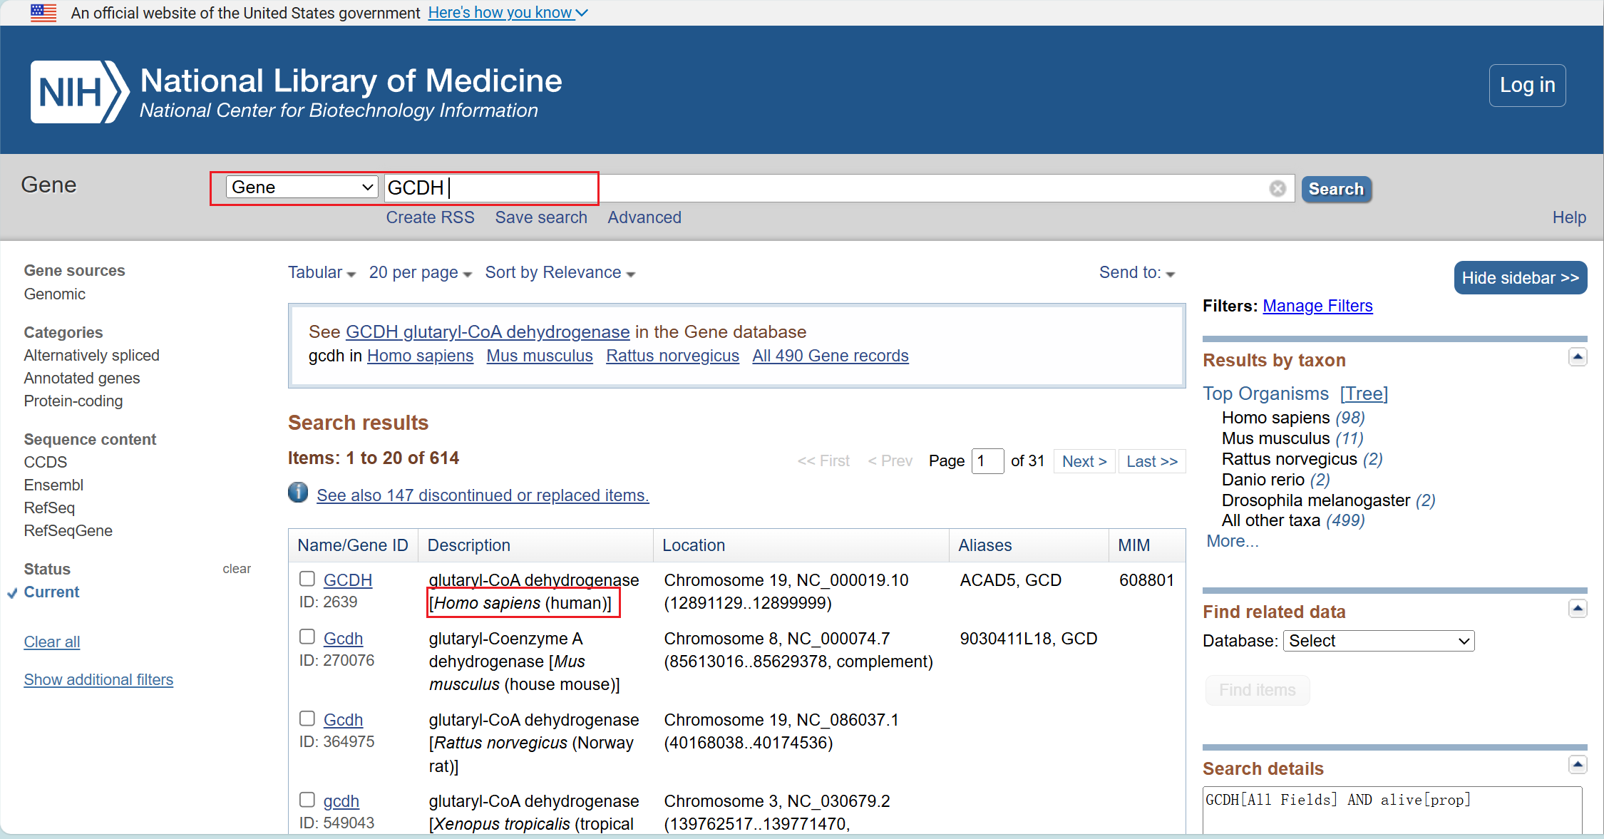The image size is (1604, 839).
Task: Click the blue info icon
Action: pos(298,493)
